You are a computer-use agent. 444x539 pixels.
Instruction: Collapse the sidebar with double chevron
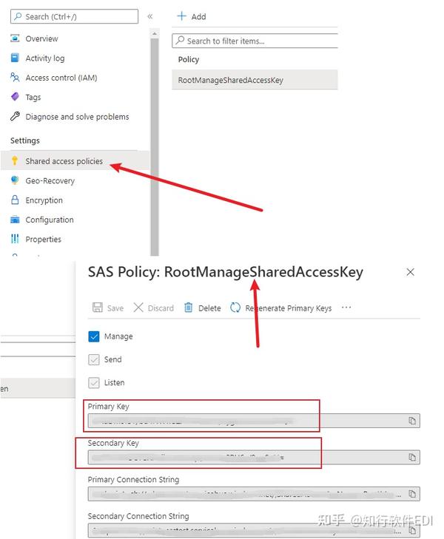pyautogui.click(x=149, y=16)
